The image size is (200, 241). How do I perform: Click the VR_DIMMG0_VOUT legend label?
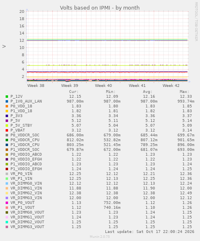[x=27, y=212]
